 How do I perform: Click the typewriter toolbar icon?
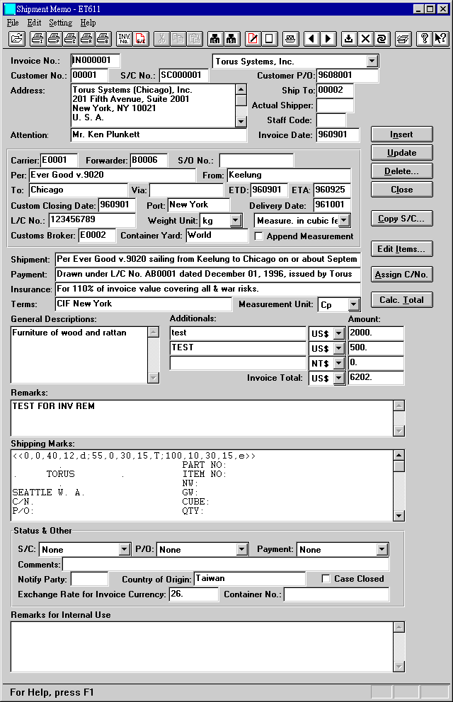(290, 38)
